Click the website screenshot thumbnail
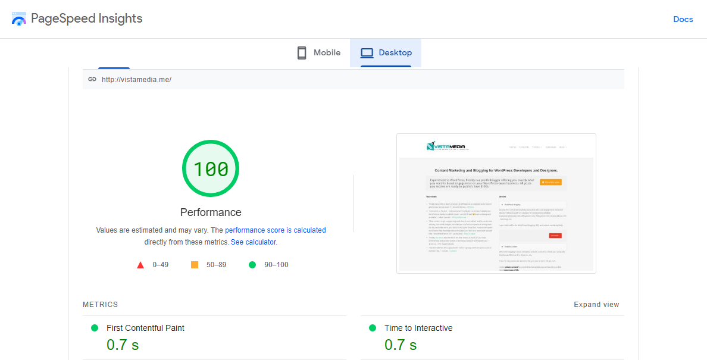The height and width of the screenshot is (360, 707). [x=496, y=203]
